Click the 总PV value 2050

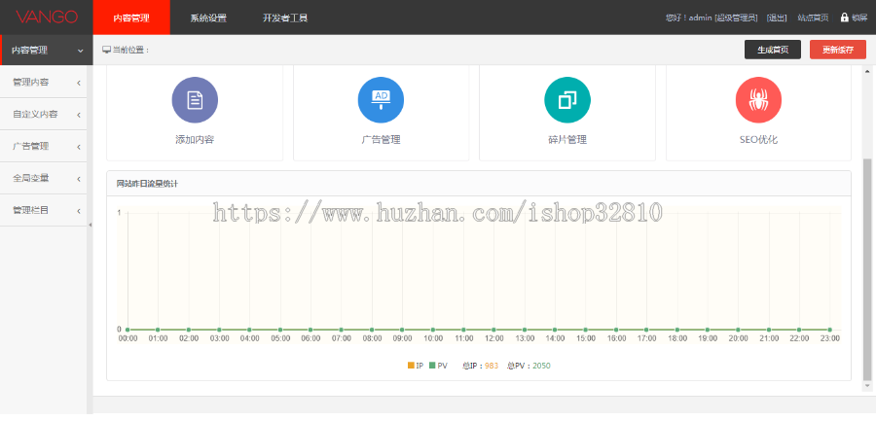point(541,366)
